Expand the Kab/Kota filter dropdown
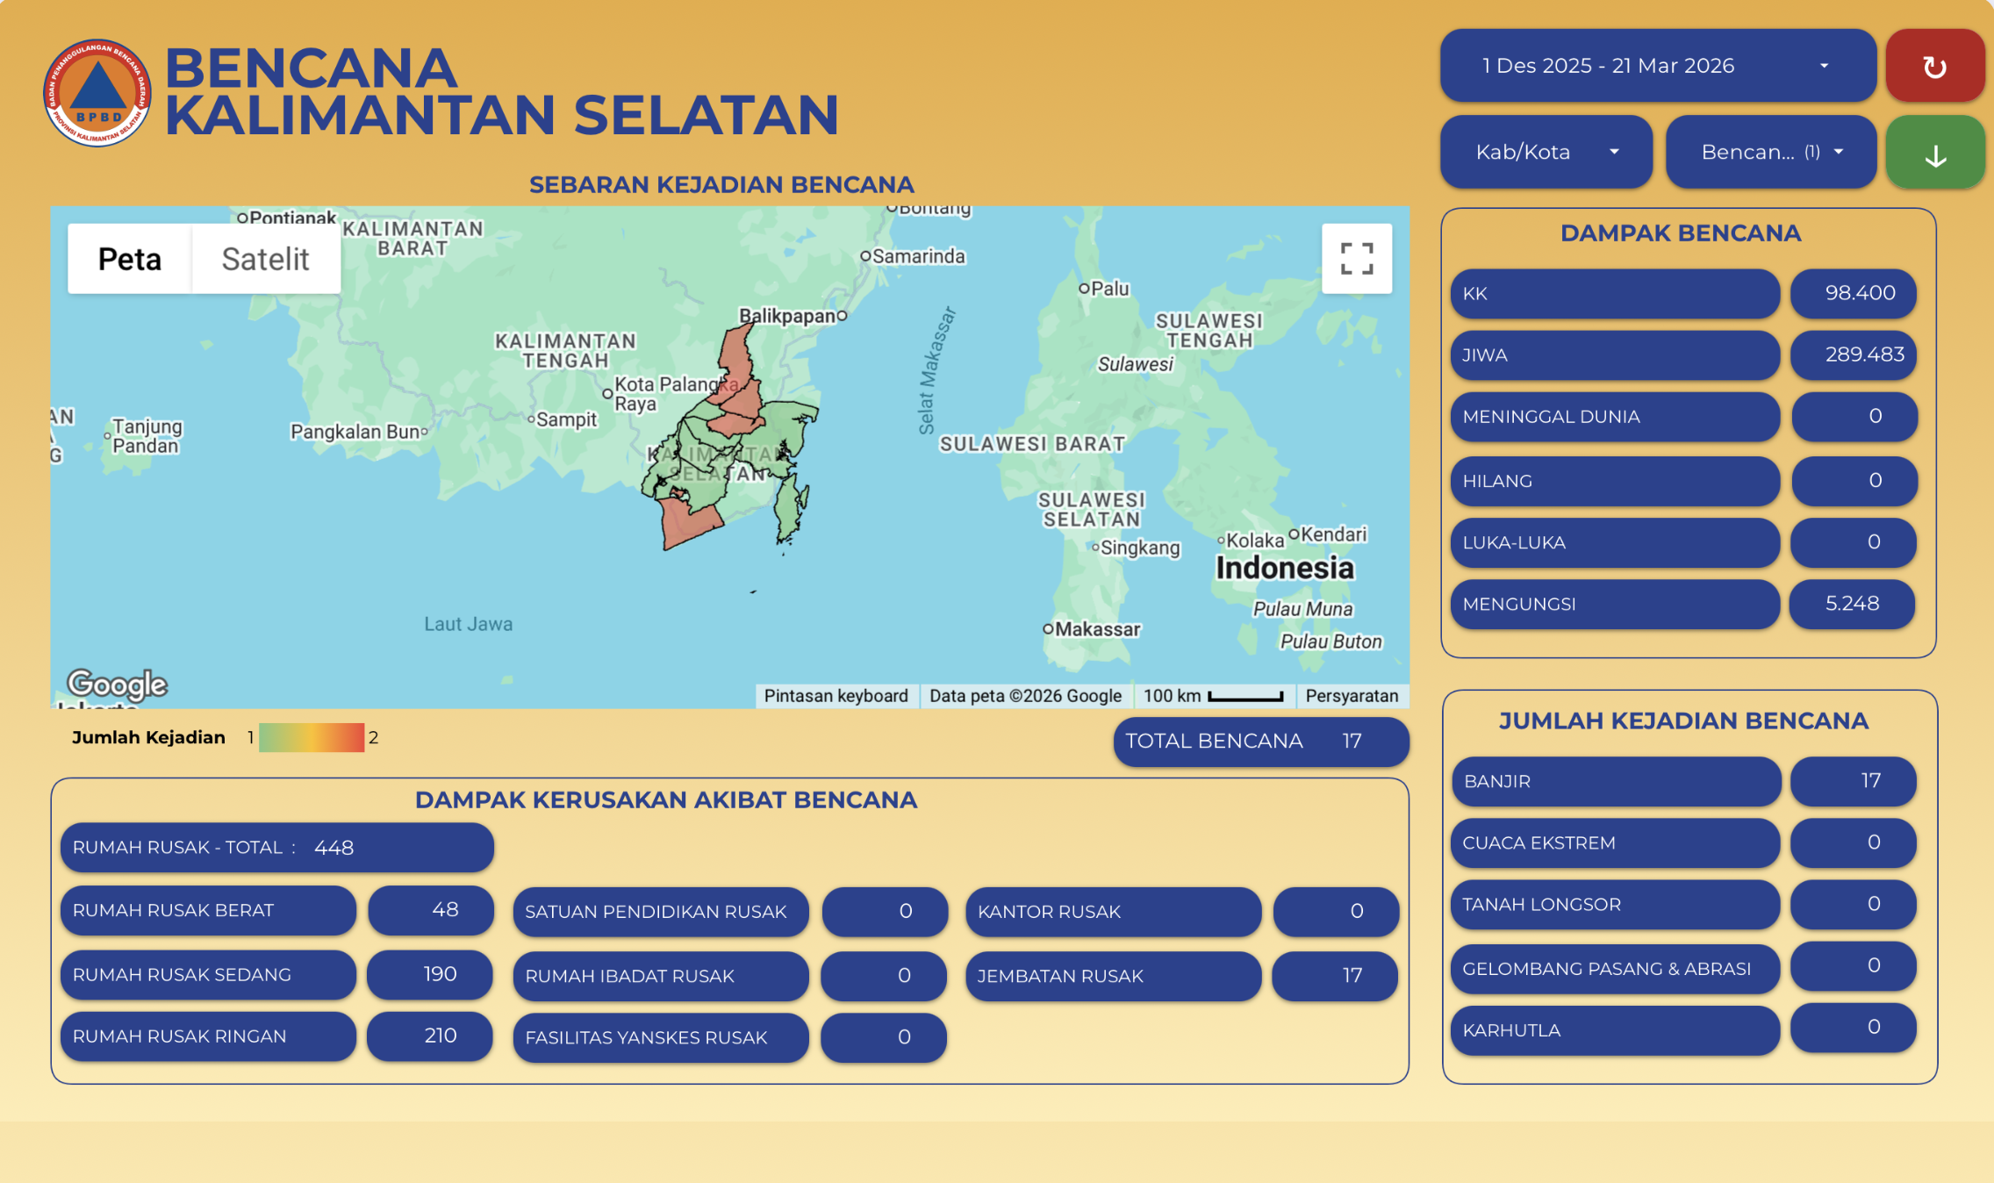This screenshot has width=1994, height=1183. coord(1546,152)
